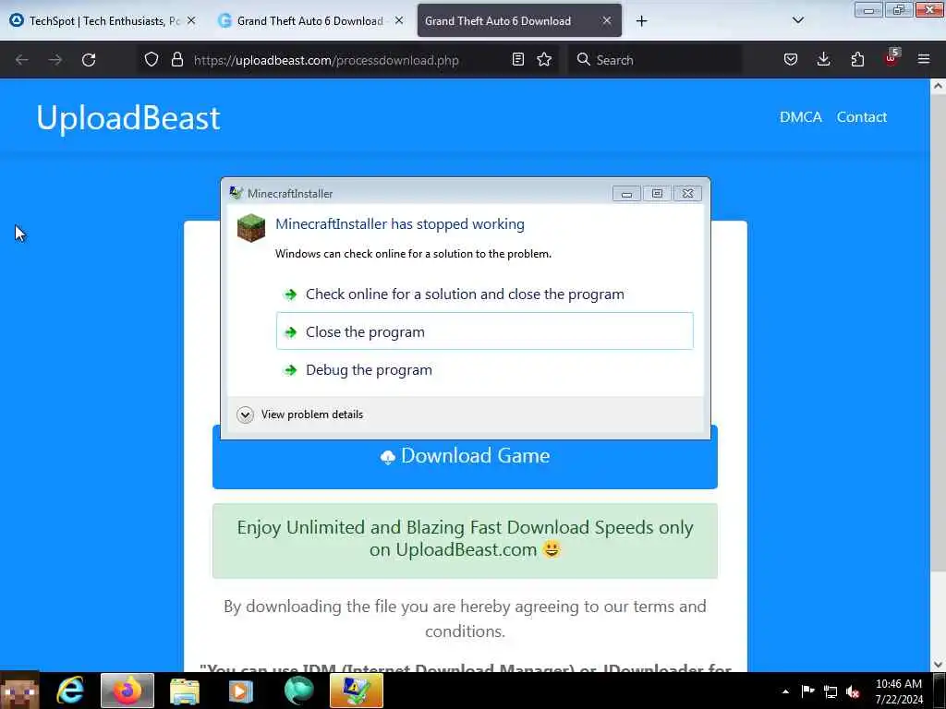Viewport: 946px width, 709px height.
Task: Click the muted volume tray icon
Action: pos(853,691)
